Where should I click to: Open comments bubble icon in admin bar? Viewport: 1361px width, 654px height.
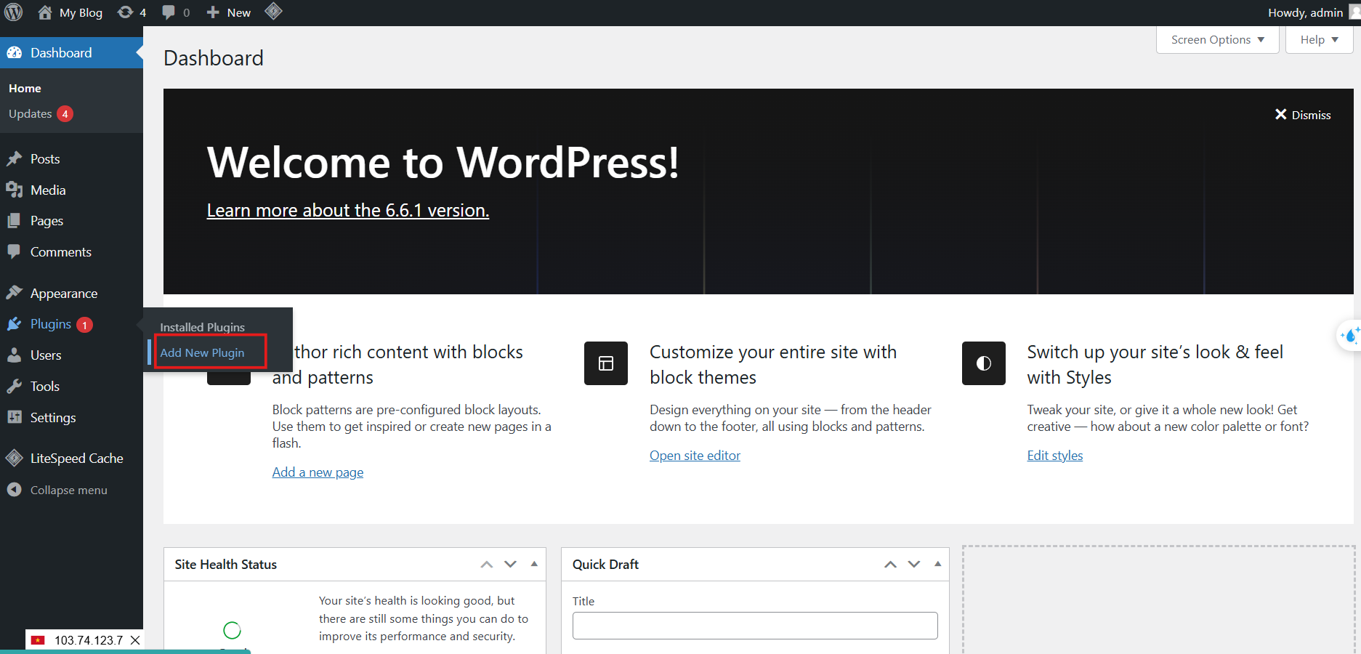tap(169, 12)
